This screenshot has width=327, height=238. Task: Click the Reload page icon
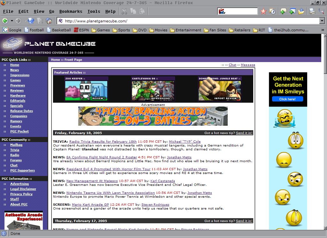click(x=31, y=21)
